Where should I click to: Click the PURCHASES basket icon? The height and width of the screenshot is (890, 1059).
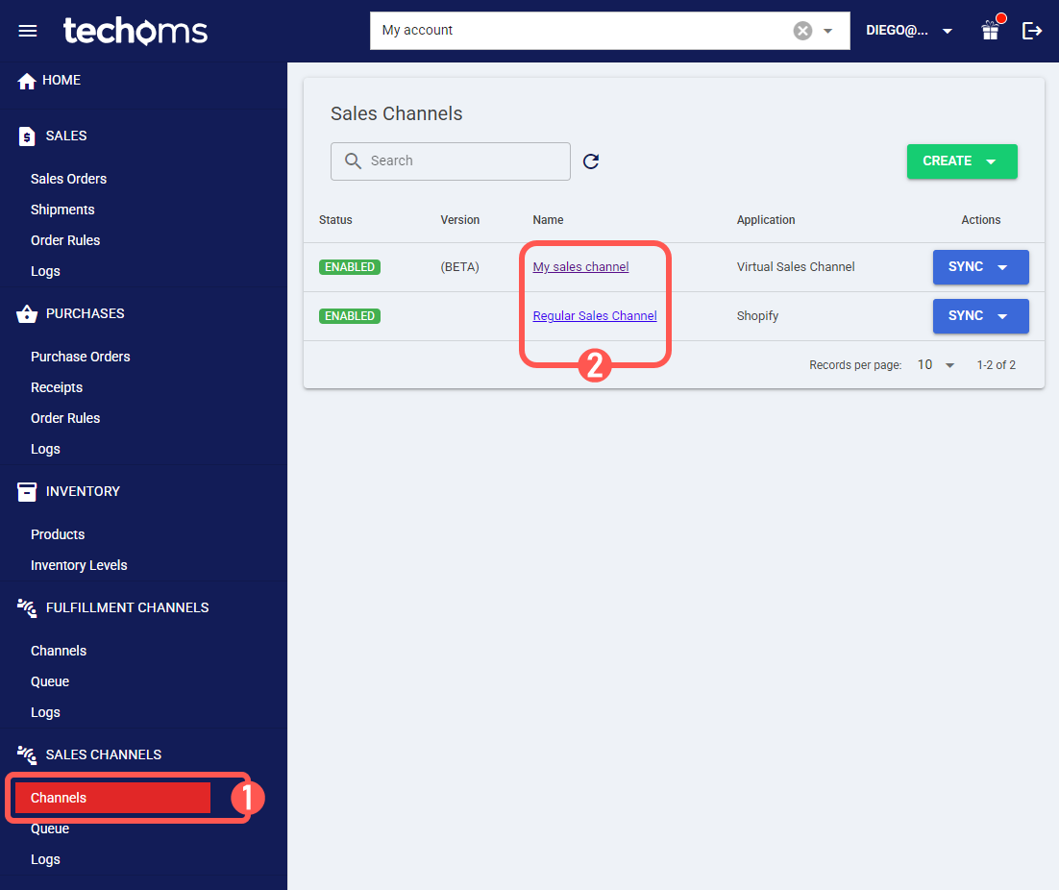tap(26, 314)
